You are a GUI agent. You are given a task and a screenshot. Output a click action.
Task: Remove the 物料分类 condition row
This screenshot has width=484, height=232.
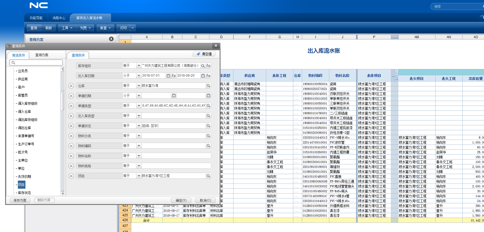pos(71,136)
